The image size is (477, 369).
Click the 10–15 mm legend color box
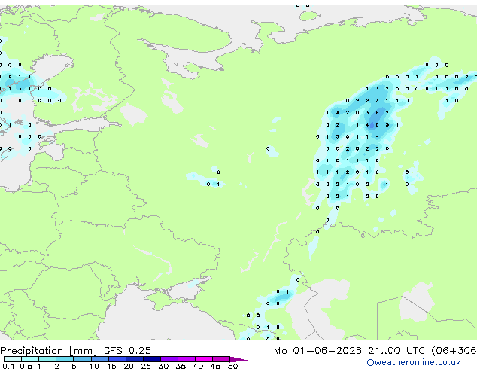[100, 359]
